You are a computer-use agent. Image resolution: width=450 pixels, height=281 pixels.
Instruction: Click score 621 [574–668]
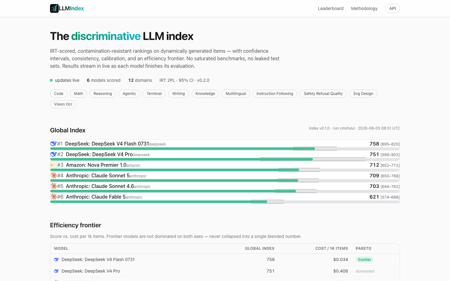(x=384, y=197)
